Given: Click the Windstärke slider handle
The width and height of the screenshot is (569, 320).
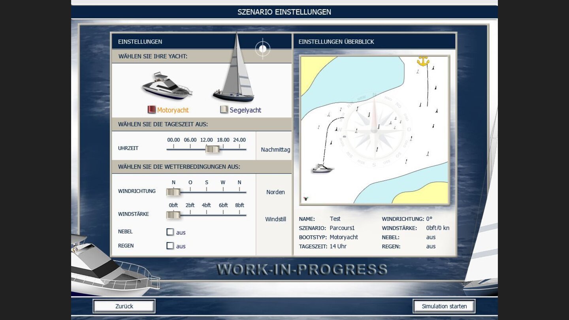Looking at the screenshot, I should pyautogui.click(x=173, y=215).
